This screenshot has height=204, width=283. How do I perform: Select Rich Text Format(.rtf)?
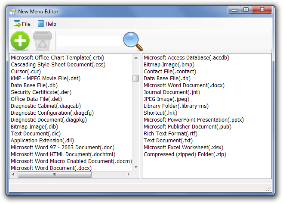pos(170,133)
